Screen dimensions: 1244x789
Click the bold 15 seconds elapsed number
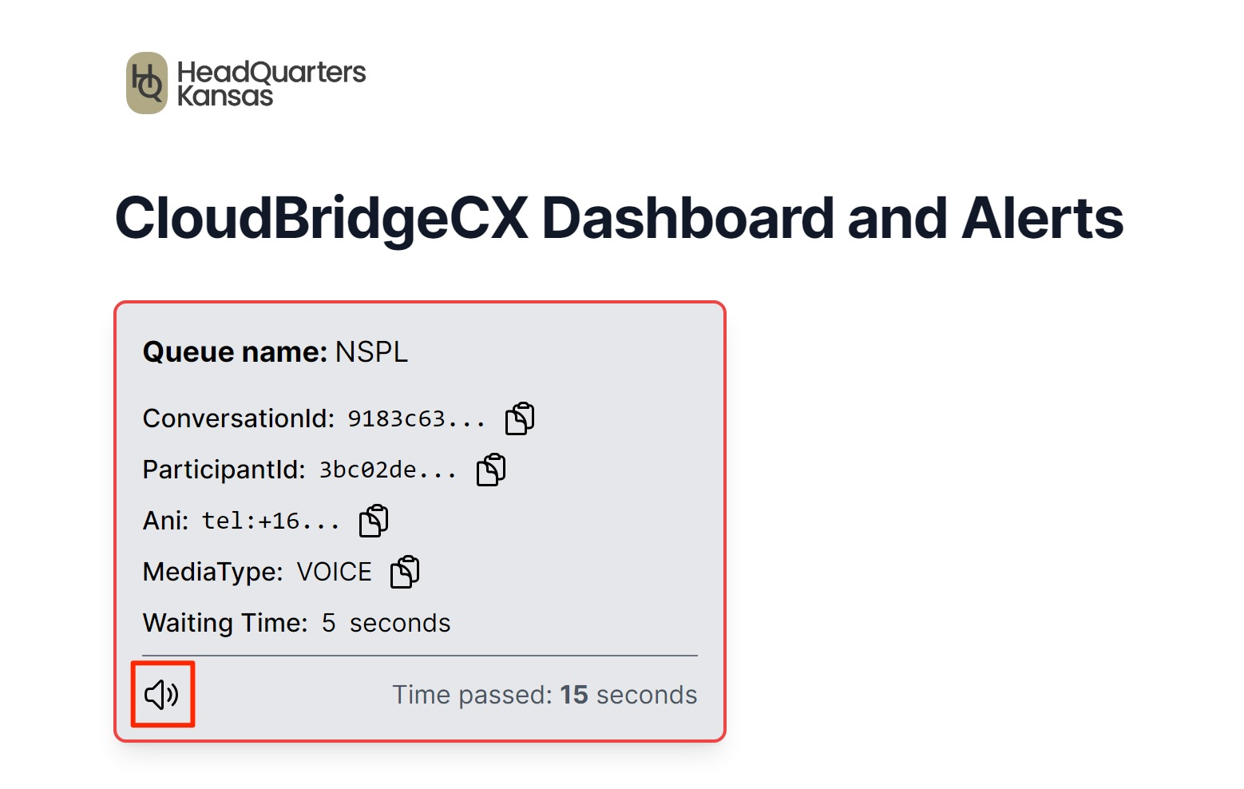point(574,695)
